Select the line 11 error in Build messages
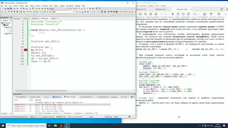The image size is (228, 128). [62, 105]
